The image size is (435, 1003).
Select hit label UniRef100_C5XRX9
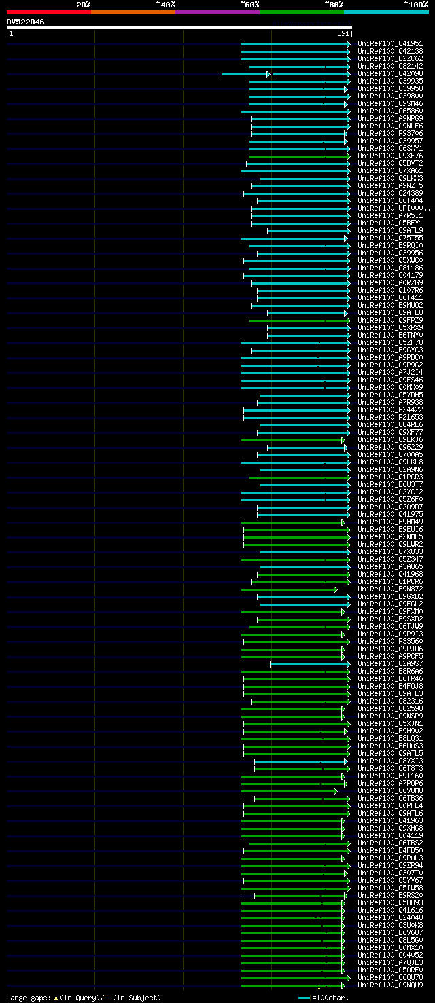coord(390,327)
